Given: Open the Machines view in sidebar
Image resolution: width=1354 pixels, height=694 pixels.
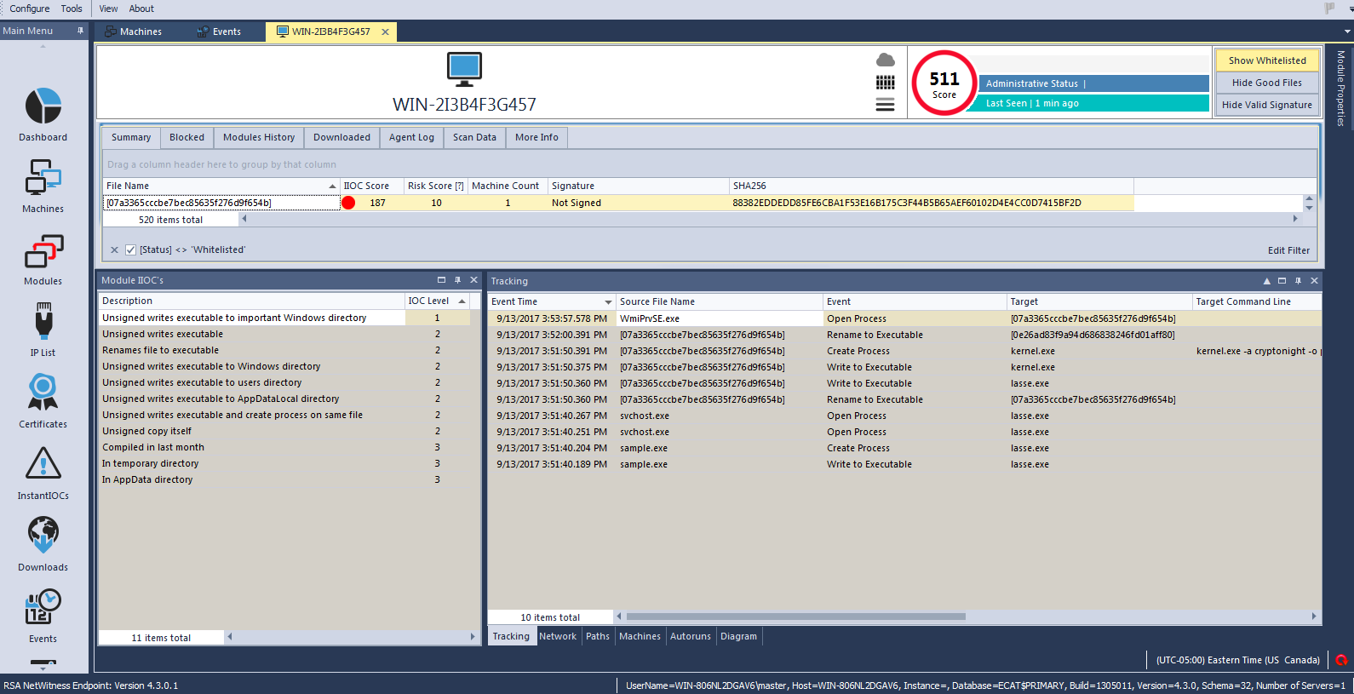Looking at the screenshot, I should (x=43, y=179).
